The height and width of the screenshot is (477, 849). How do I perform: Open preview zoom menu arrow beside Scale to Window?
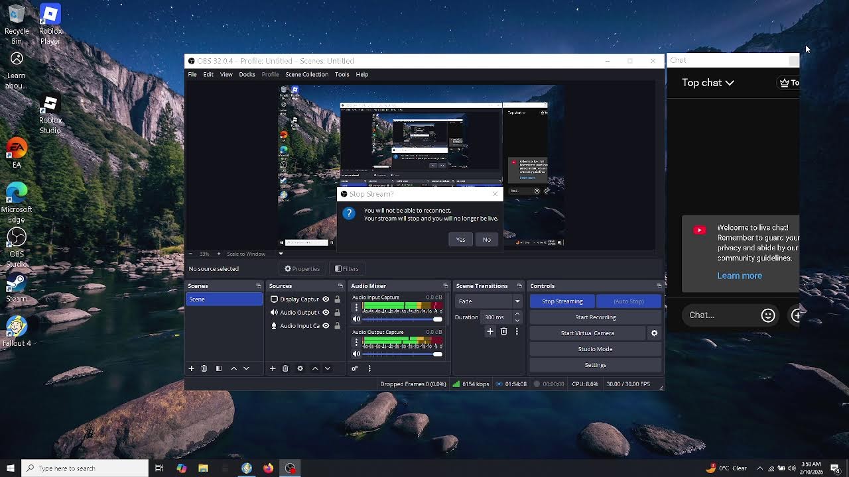pos(281,254)
